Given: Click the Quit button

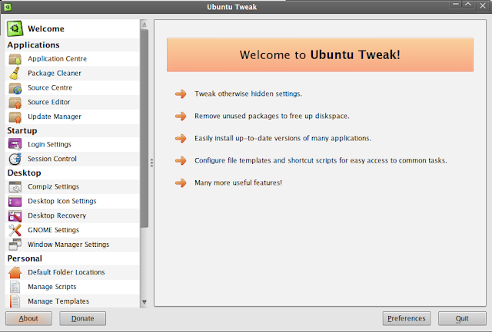Looking at the screenshot, I should click(462, 318).
